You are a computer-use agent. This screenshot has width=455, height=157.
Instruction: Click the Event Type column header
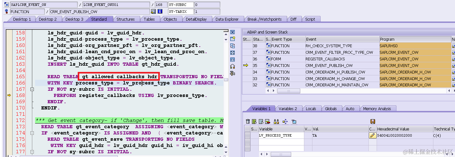(x=288, y=39)
